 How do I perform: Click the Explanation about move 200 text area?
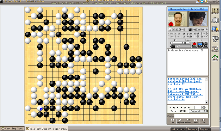click(x=188, y=62)
